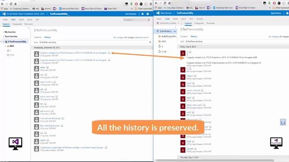Open the '...' more menu on right tree root
This screenshot has height=162, width=289.
(x=175, y=31)
